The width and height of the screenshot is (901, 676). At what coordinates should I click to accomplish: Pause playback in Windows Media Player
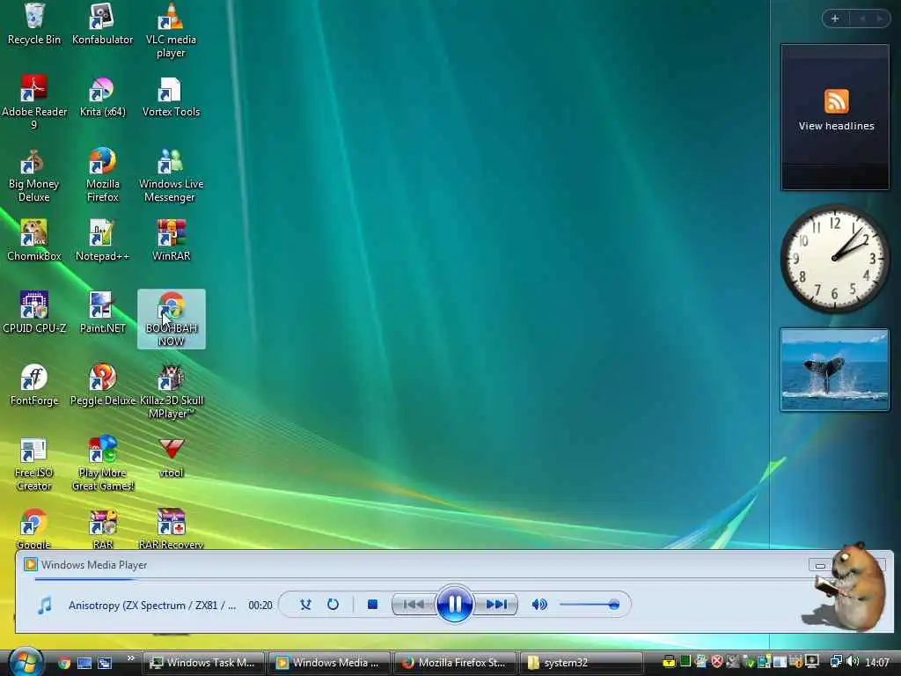tap(454, 604)
